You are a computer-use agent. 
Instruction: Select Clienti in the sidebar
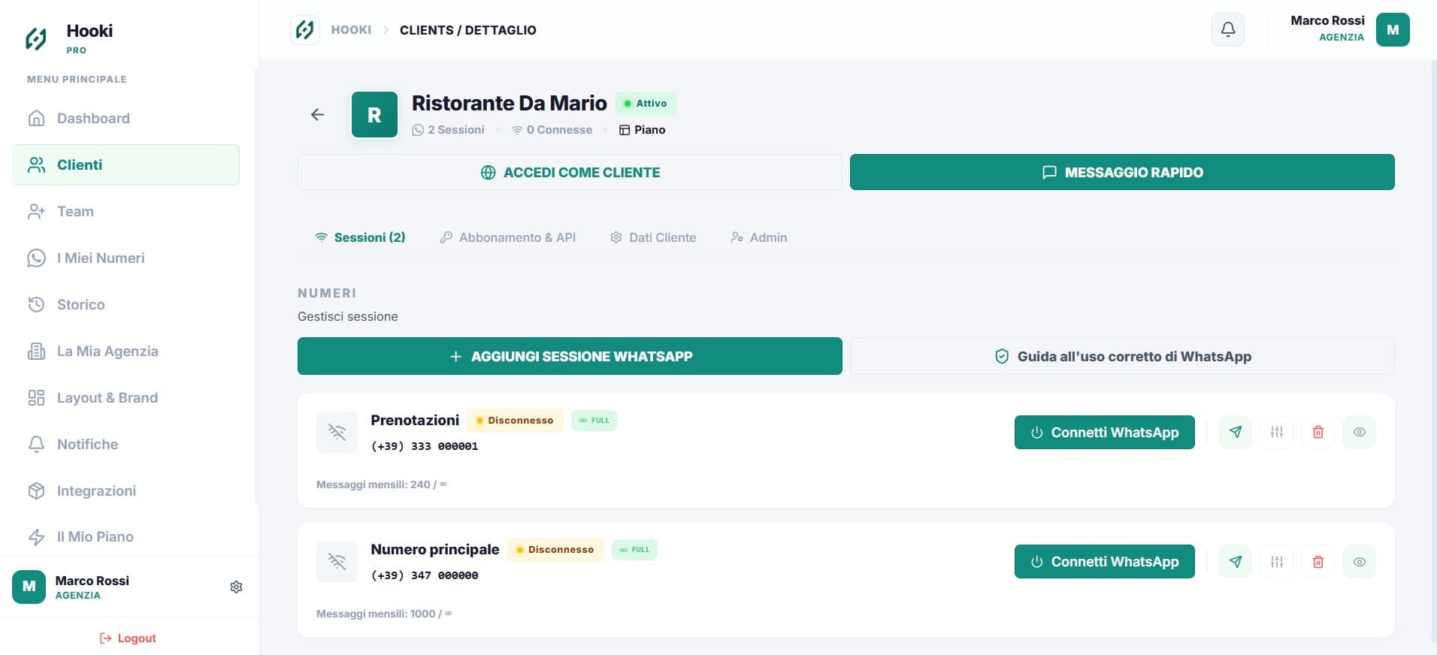tap(126, 165)
